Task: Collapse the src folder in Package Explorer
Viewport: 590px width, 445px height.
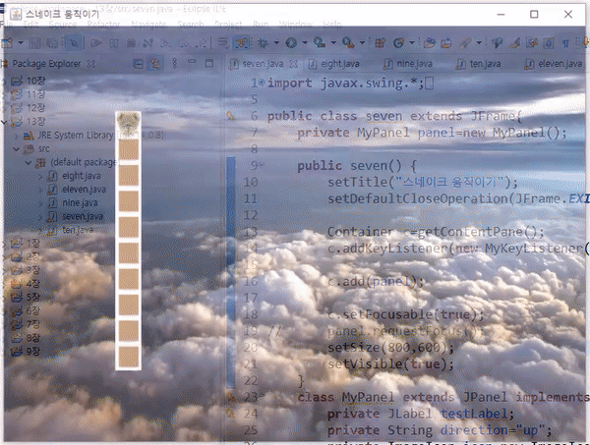Action: (16, 149)
